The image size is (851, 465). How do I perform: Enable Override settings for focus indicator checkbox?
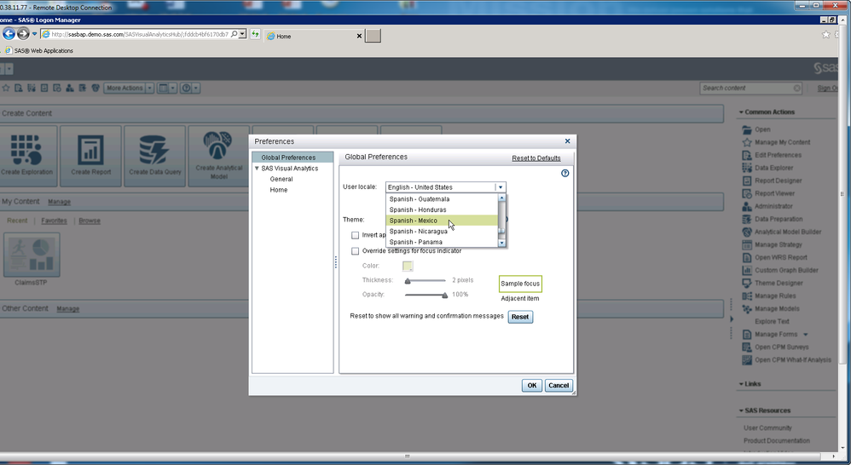click(x=355, y=251)
